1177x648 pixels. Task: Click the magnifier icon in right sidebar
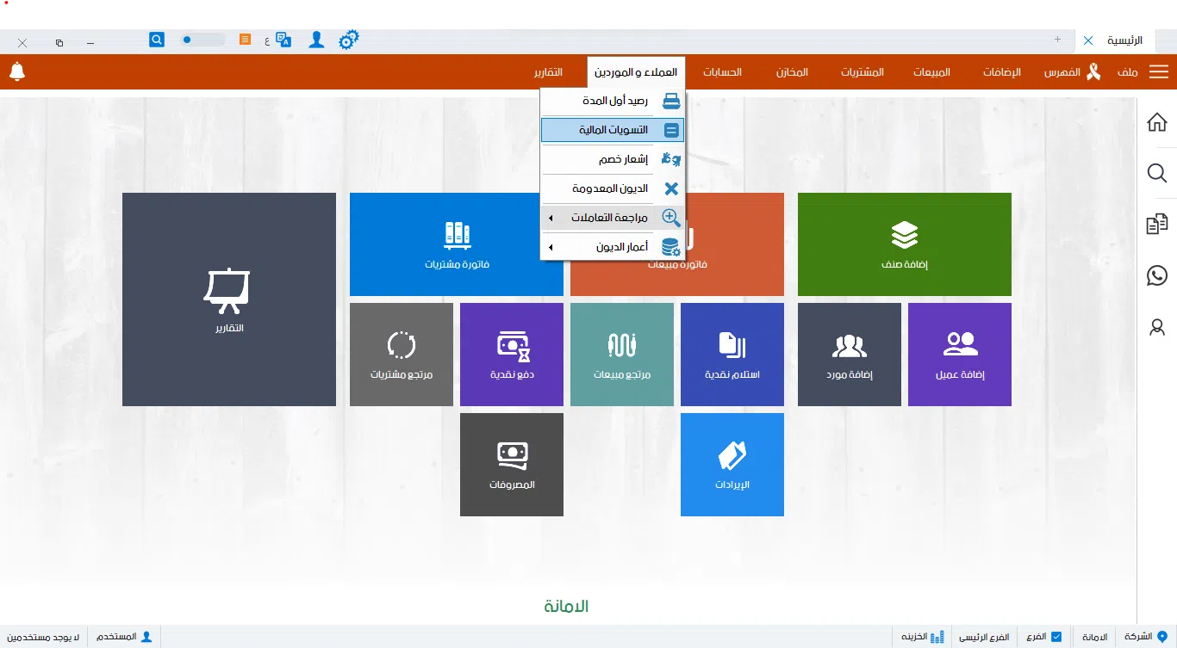pos(1157,174)
